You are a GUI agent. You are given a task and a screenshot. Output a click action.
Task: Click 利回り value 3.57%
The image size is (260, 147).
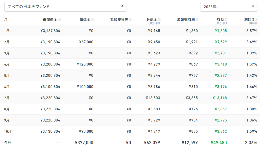point(252,31)
